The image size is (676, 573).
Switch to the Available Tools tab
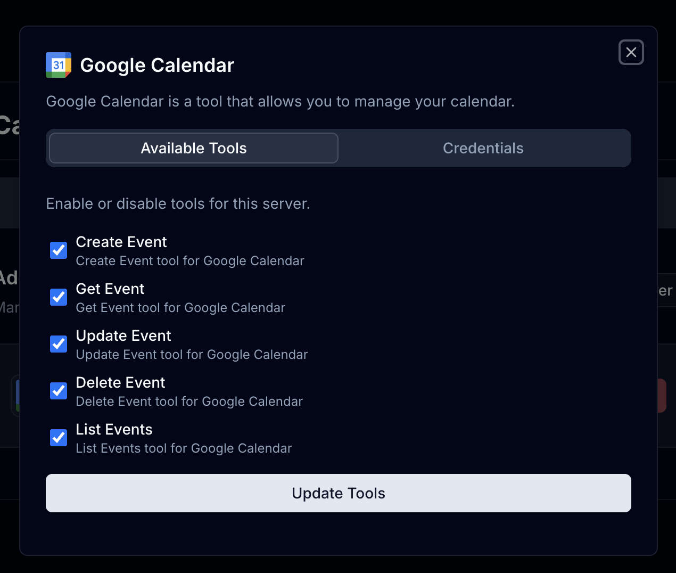(193, 148)
